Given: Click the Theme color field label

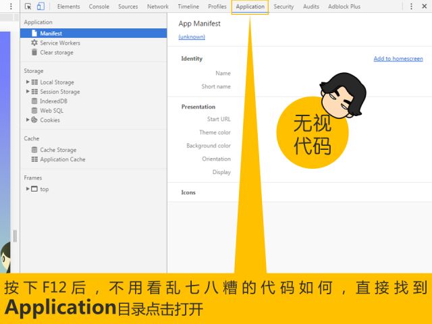Looking at the screenshot, I should click(215, 132).
